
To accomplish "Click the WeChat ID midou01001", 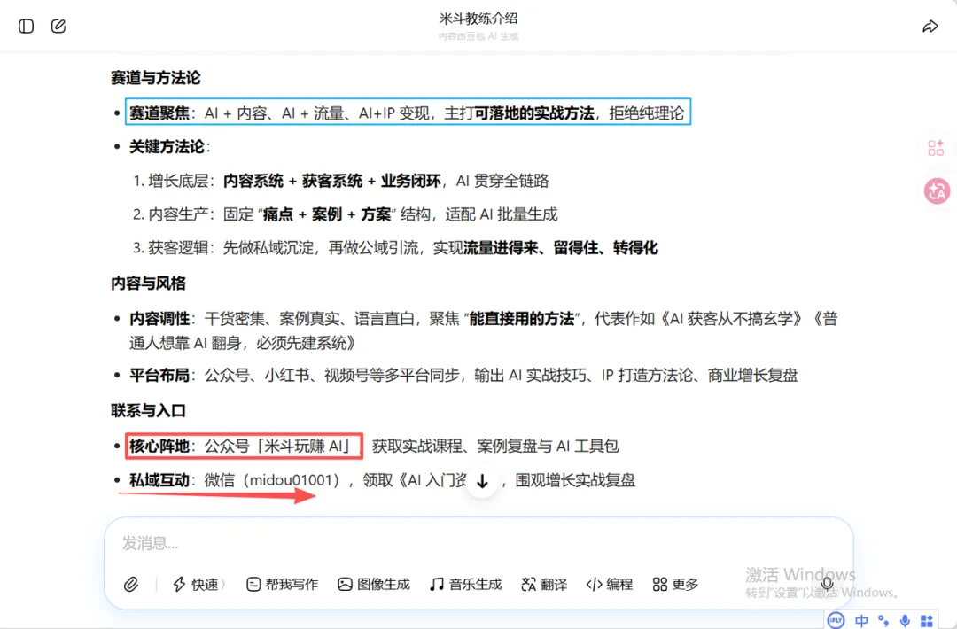I will tap(292, 480).
